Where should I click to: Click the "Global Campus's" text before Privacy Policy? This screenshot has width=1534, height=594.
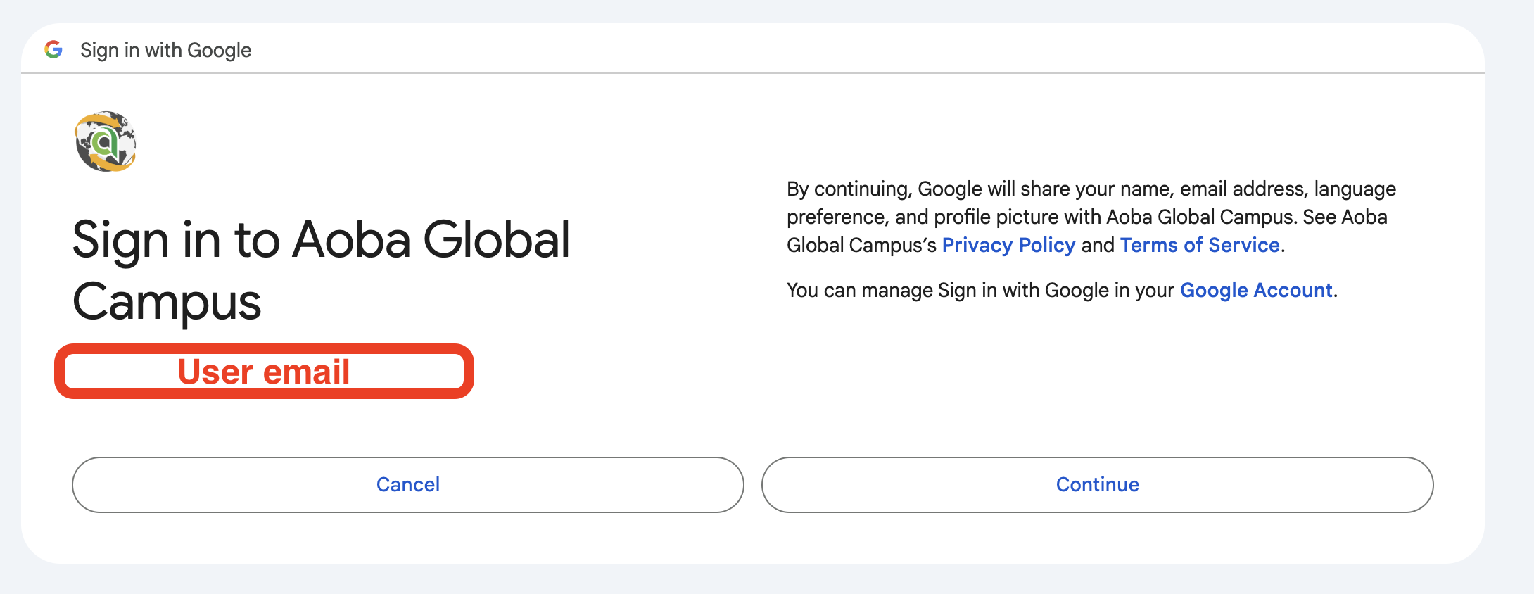coord(861,245)
